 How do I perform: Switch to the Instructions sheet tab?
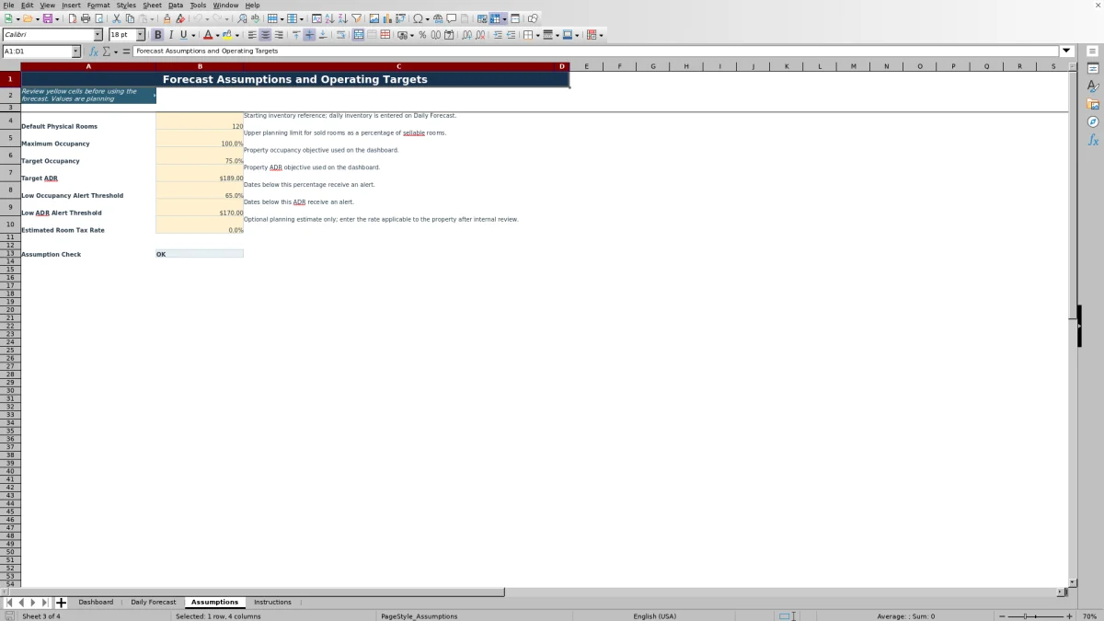click(272, 602)
